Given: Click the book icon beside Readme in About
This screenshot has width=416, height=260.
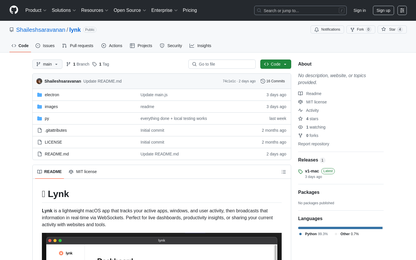Looking at the screenshot, I should coord(300,94).
